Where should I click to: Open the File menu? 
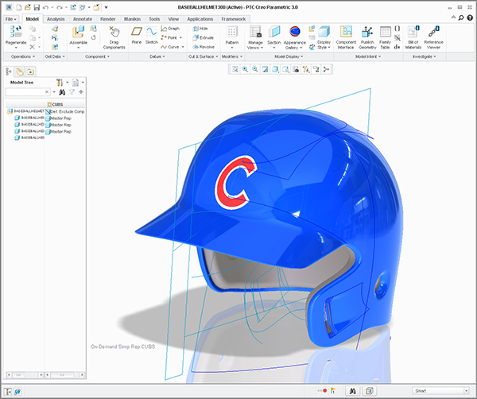tap(10, 19)
